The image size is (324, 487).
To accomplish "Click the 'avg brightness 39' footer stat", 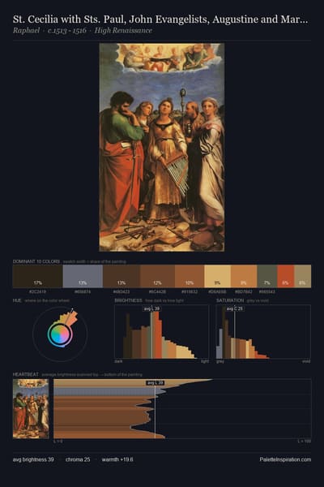I will [x=33, y=459].
